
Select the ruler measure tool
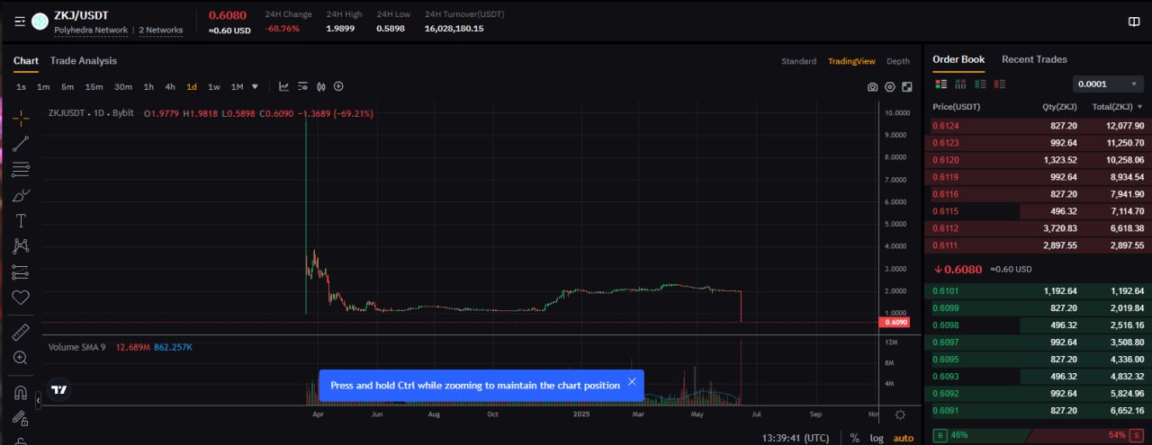[21, 332]
